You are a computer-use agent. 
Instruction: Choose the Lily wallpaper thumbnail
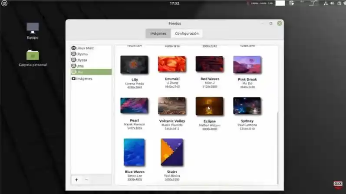[134, 65]
